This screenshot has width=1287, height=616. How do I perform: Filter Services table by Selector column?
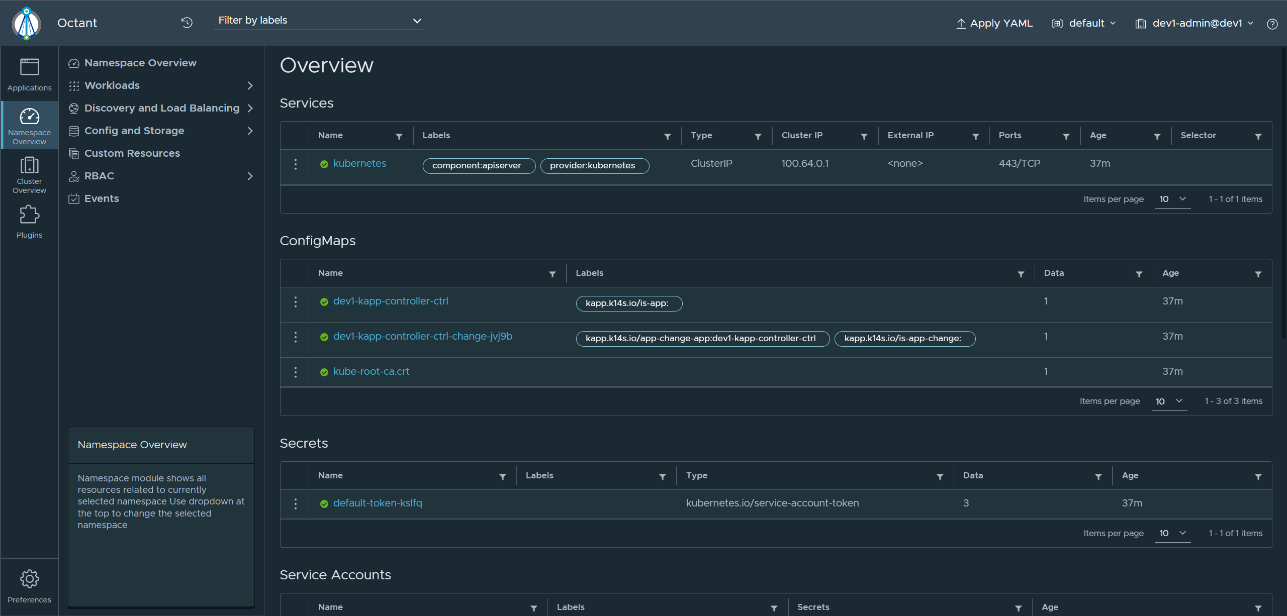tap(1258, 136)
